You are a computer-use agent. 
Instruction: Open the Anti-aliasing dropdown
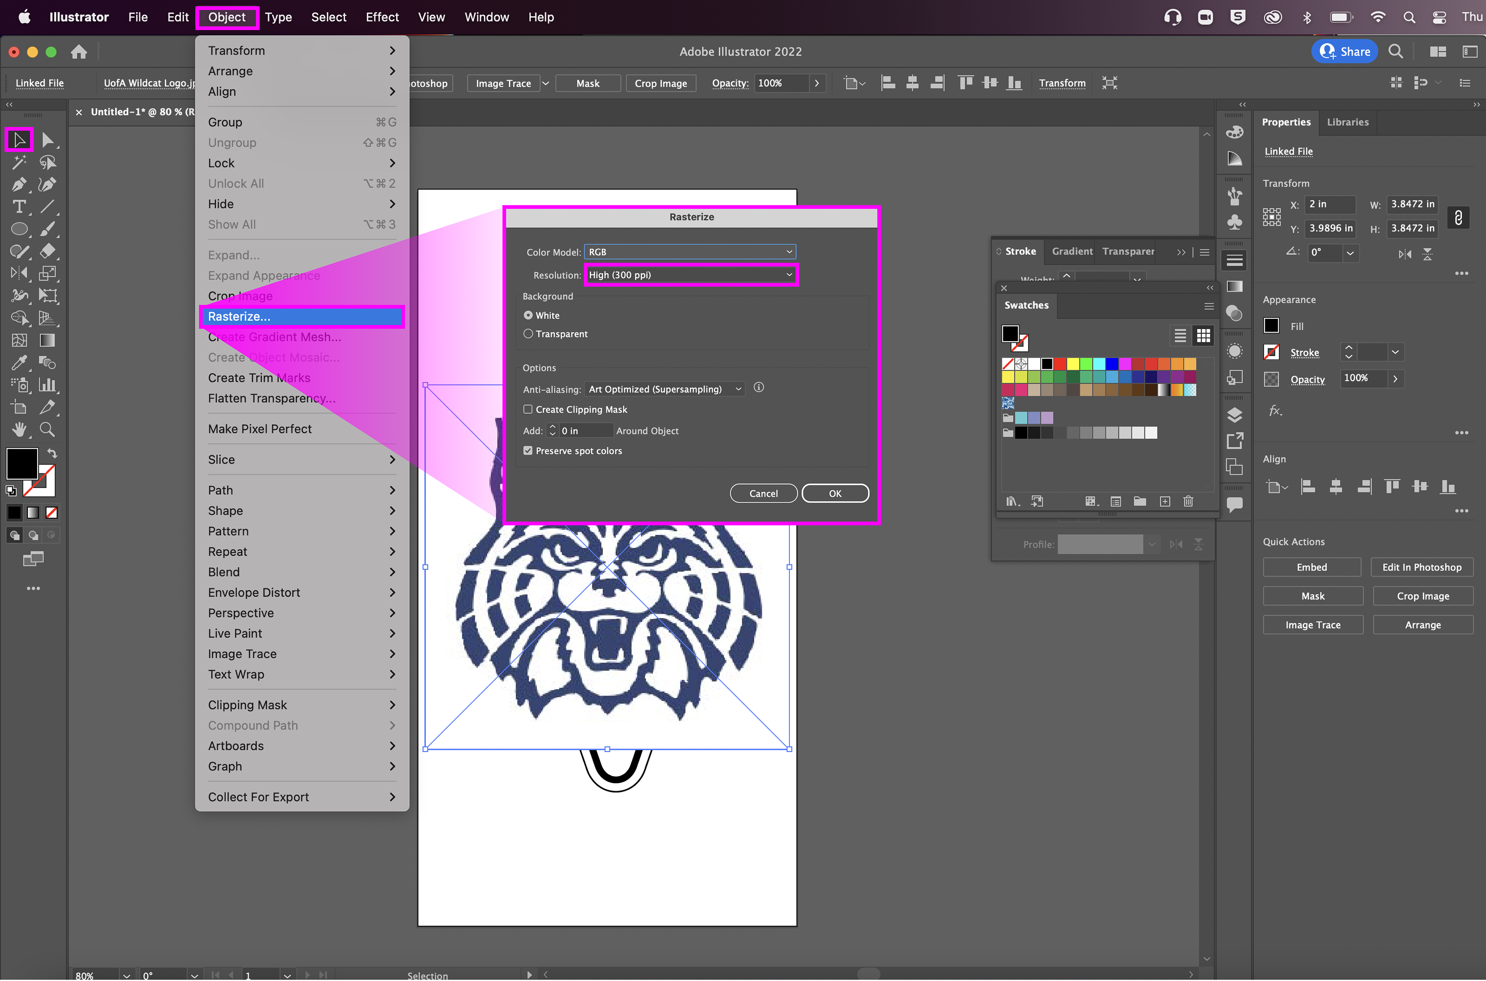pyautogui.click(x=665, y=389)
